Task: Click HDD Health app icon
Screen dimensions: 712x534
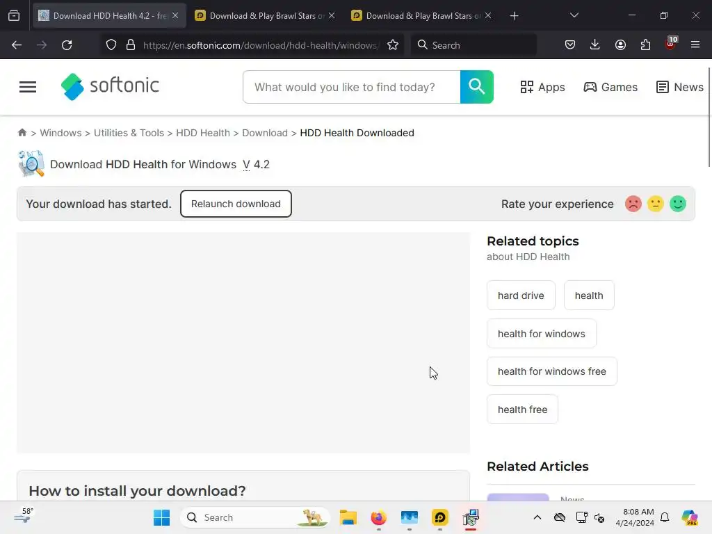Action: pyautogui.click(x=31, y=163)
